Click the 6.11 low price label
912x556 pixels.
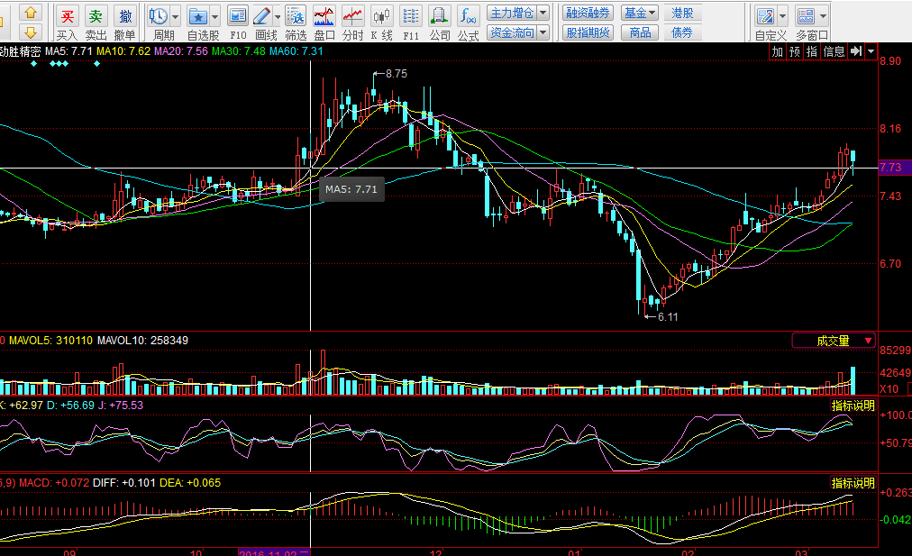click(x=668, y=317)
